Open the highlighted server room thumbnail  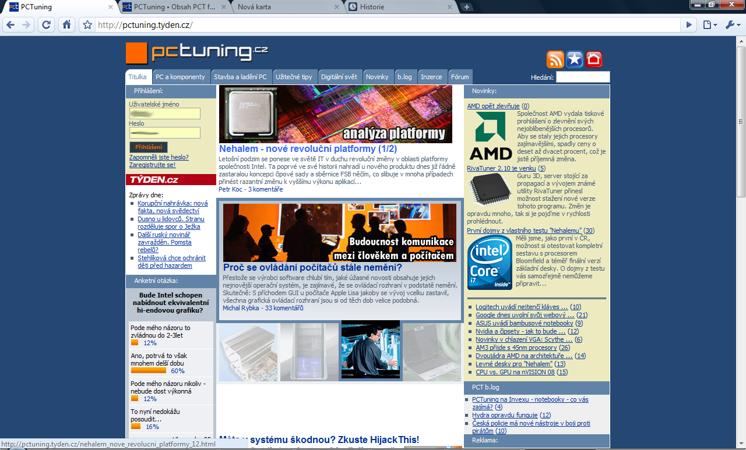tap(371, 350)
